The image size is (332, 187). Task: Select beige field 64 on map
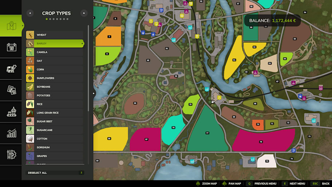[x=269, y=63]
